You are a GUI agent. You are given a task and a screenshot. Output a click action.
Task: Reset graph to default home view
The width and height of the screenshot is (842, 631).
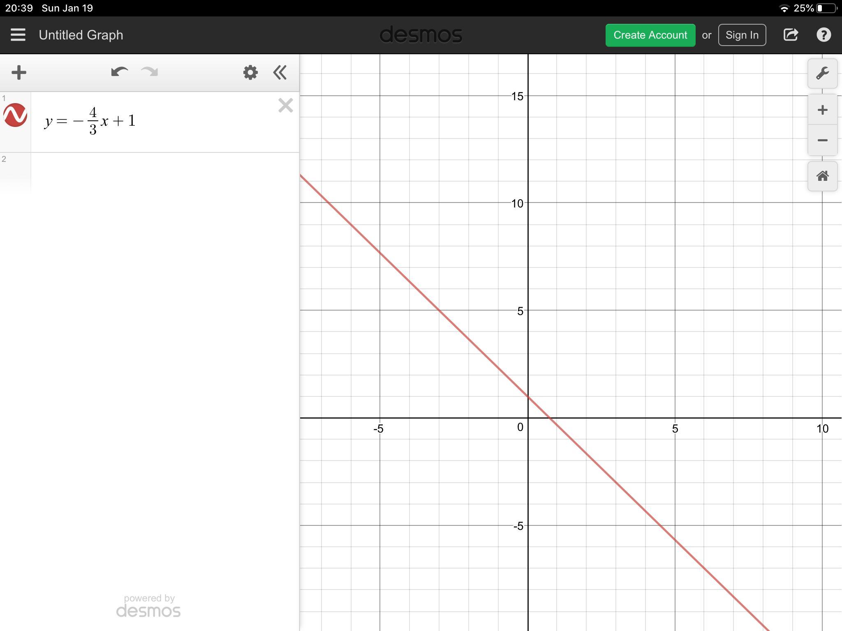click(x=822, y=176)
